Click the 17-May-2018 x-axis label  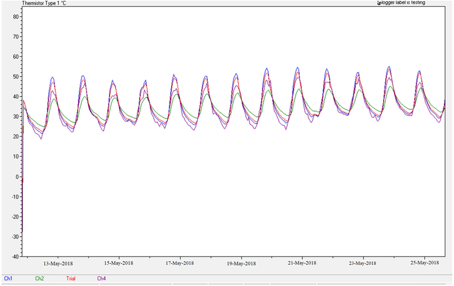(x=179, y=263)
